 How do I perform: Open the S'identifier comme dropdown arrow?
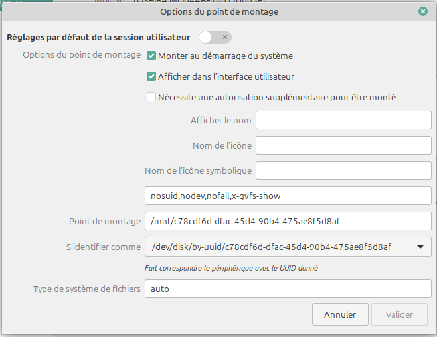click(420, 247)
